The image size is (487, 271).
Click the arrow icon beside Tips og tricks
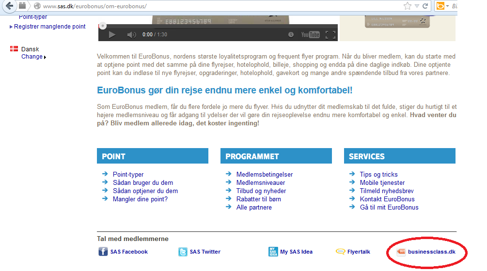(352, 174)
